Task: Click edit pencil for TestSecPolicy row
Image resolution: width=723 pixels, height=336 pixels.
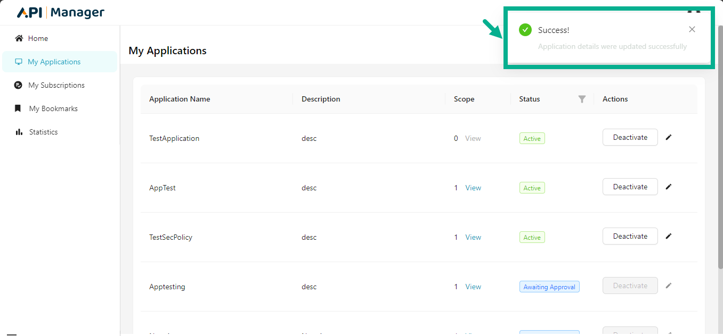Action: (669, 236)
